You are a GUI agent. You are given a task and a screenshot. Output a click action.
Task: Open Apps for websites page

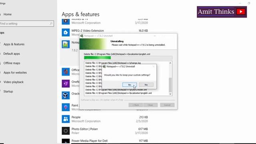15,72
